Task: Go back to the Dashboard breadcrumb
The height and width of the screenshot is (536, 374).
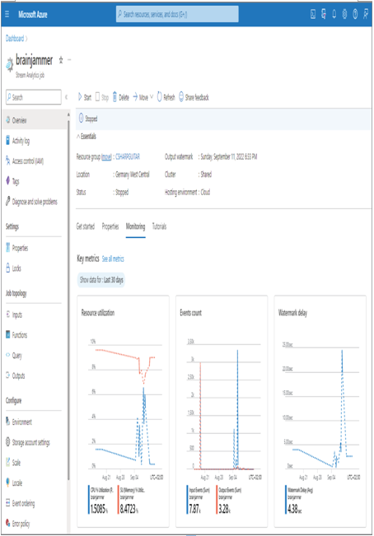Action: point(15,38)
